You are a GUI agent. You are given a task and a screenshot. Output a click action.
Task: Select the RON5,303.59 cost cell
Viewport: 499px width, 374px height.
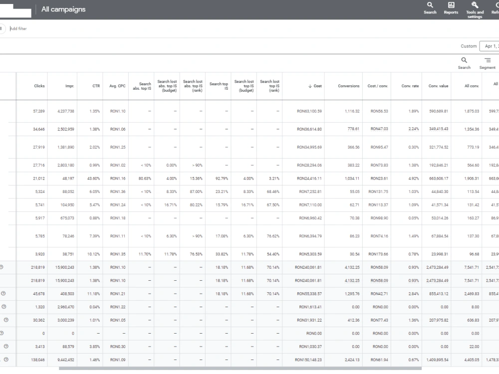(x=310, y=254)
